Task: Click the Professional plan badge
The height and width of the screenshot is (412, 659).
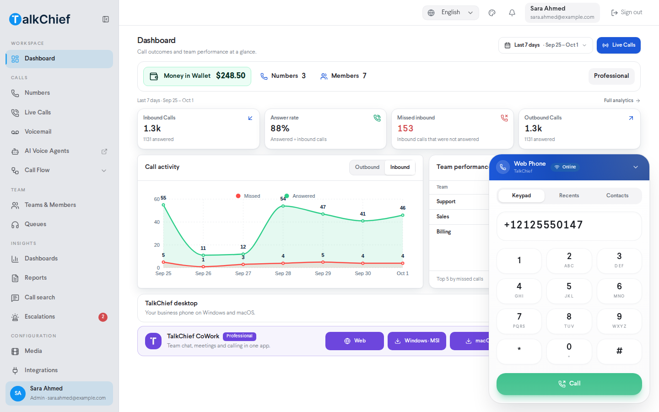Action: click(x=611, y=76)
